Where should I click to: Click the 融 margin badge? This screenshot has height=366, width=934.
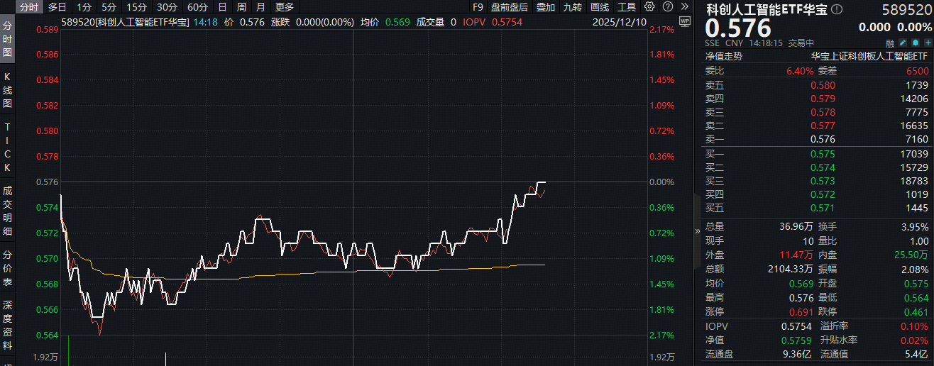[x=890, y=43]
